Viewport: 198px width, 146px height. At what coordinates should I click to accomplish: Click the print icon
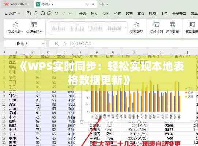pyautogui.click(x=42, y=13)
